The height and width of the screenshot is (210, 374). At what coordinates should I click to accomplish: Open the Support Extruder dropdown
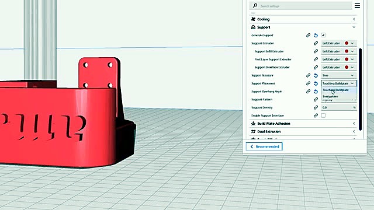click(x=339, y=43)
